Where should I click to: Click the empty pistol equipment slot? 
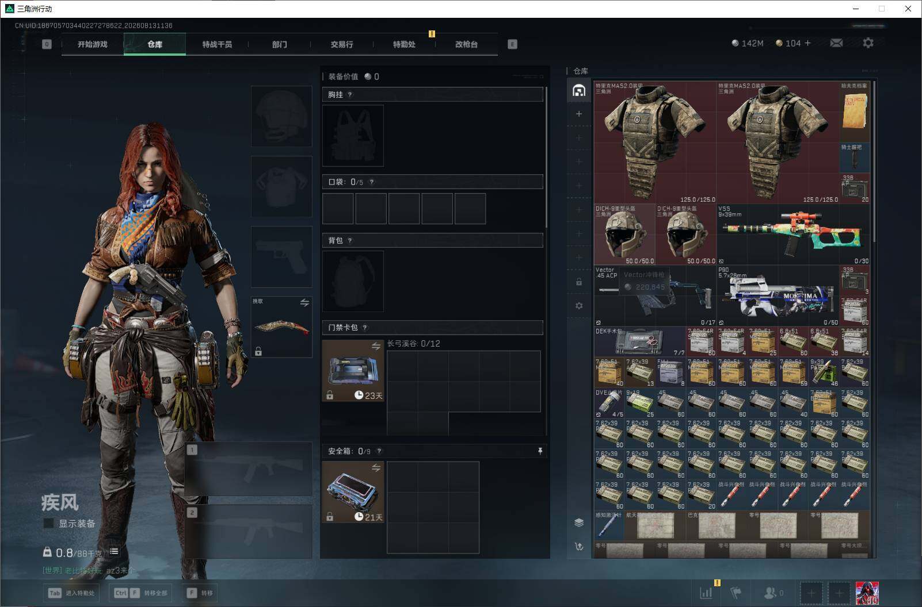(x=281, y=256)
